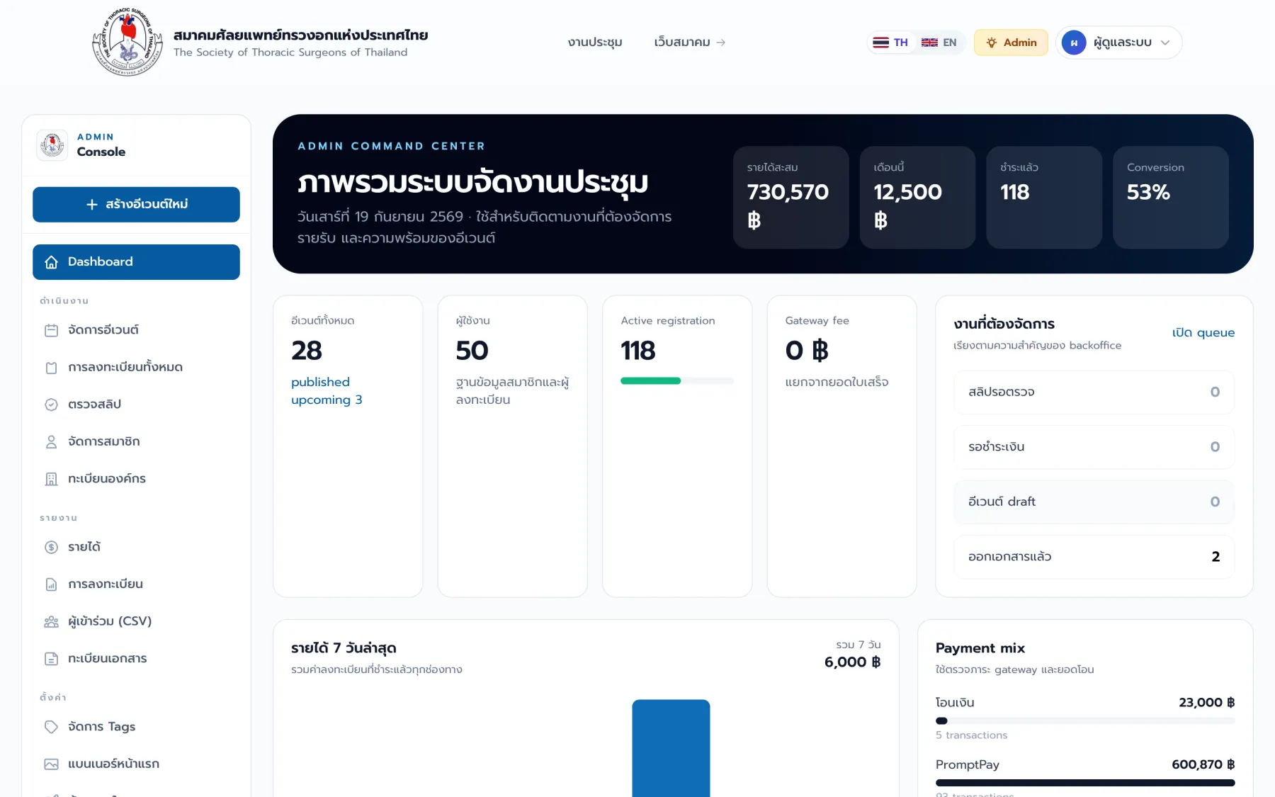Viewport: 1275px width, 797px height.
Task: Open ผู้เข้าร่วม (CSV) in the sidebar
Action: pyautogui.click(x=136, y=621)
